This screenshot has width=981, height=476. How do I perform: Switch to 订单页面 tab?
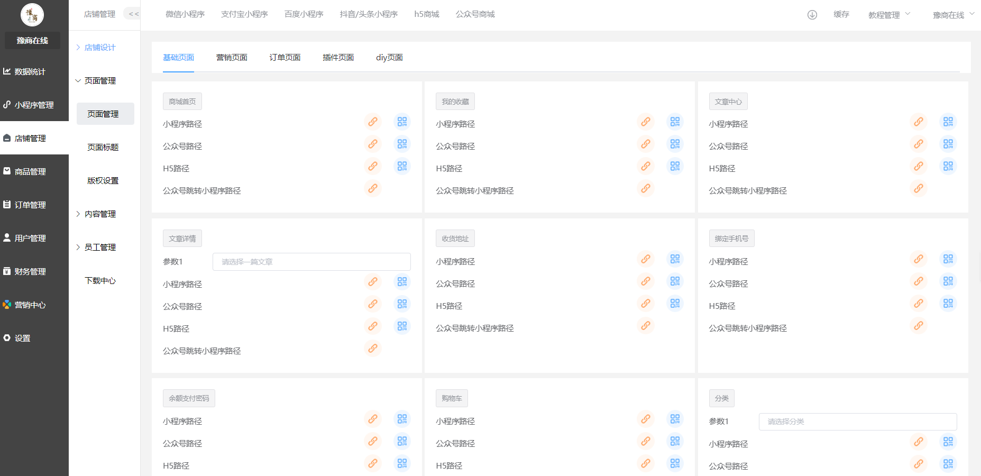tap(285, 57)
